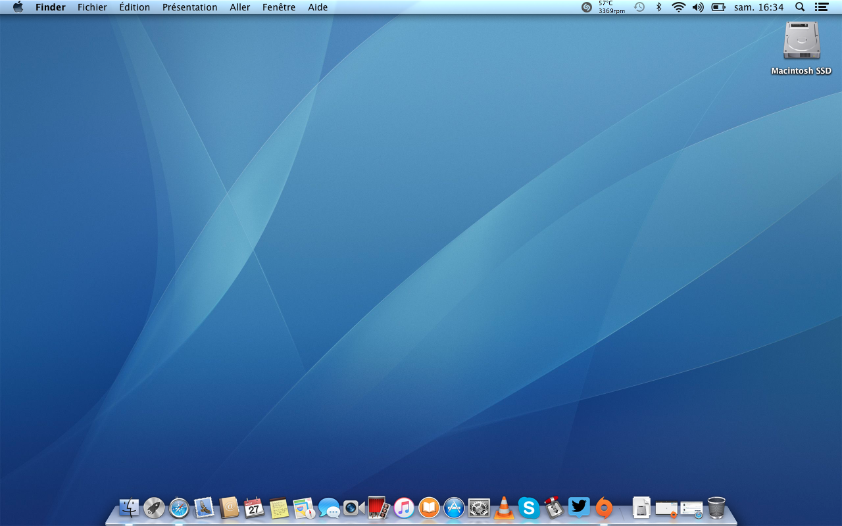Open Bluetooth status menu

pos(658,7)
